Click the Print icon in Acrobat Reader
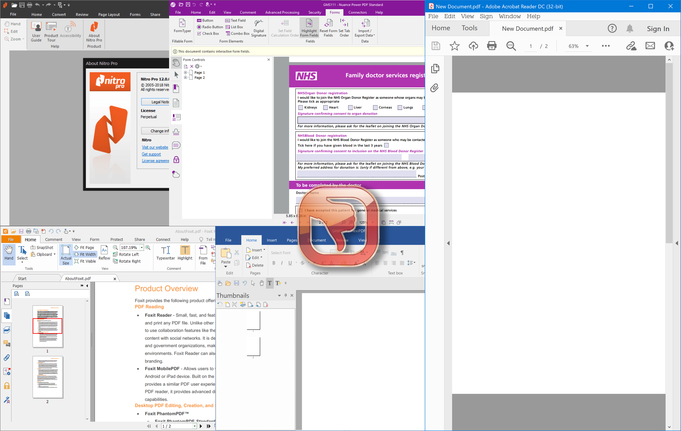The height and width of the screenshot is (431, 681). tap(492, 46)
